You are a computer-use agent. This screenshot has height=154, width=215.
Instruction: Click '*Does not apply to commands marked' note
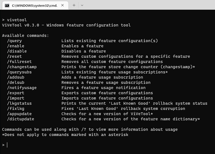click(x=65, y=134)
